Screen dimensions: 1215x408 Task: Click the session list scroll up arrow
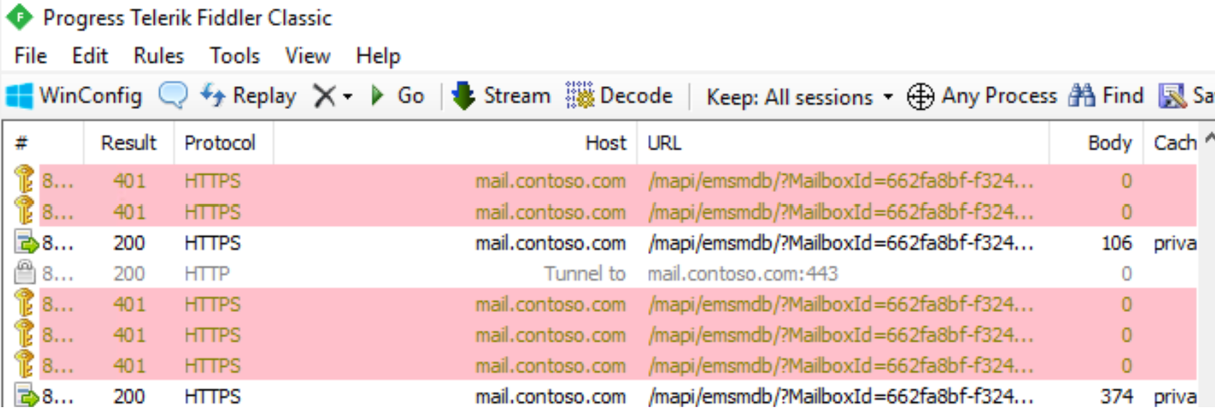pos(1208,138)
